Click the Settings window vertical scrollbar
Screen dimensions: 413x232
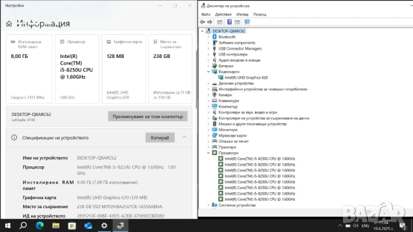[196, 79]
